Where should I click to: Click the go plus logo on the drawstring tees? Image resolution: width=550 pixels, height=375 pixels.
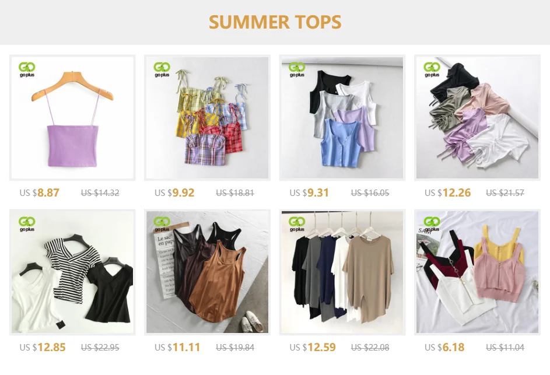432,69
